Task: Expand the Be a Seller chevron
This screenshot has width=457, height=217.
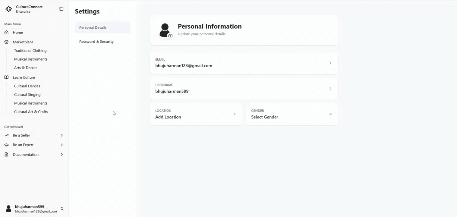Action: [62, 135]
